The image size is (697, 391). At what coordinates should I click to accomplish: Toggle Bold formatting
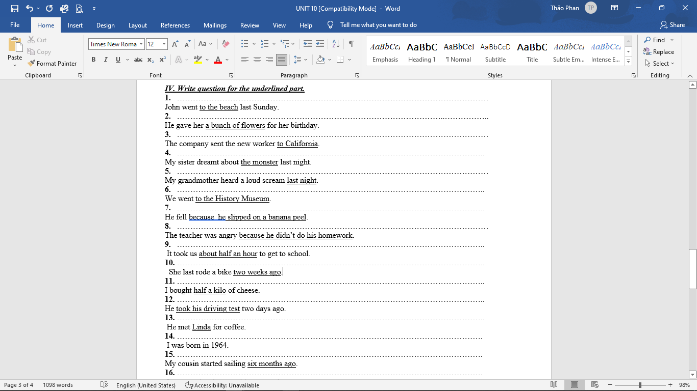(x=93, y=60)
